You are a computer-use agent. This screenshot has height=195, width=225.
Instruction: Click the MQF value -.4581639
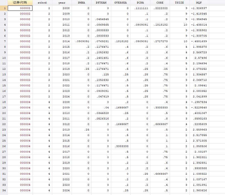pos(199,41)
